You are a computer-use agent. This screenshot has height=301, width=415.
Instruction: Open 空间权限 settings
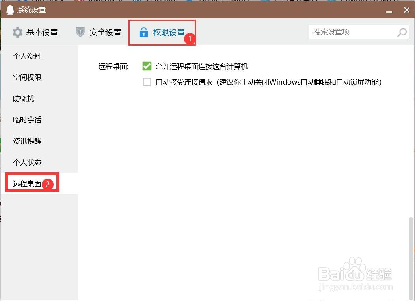point(27,77)
